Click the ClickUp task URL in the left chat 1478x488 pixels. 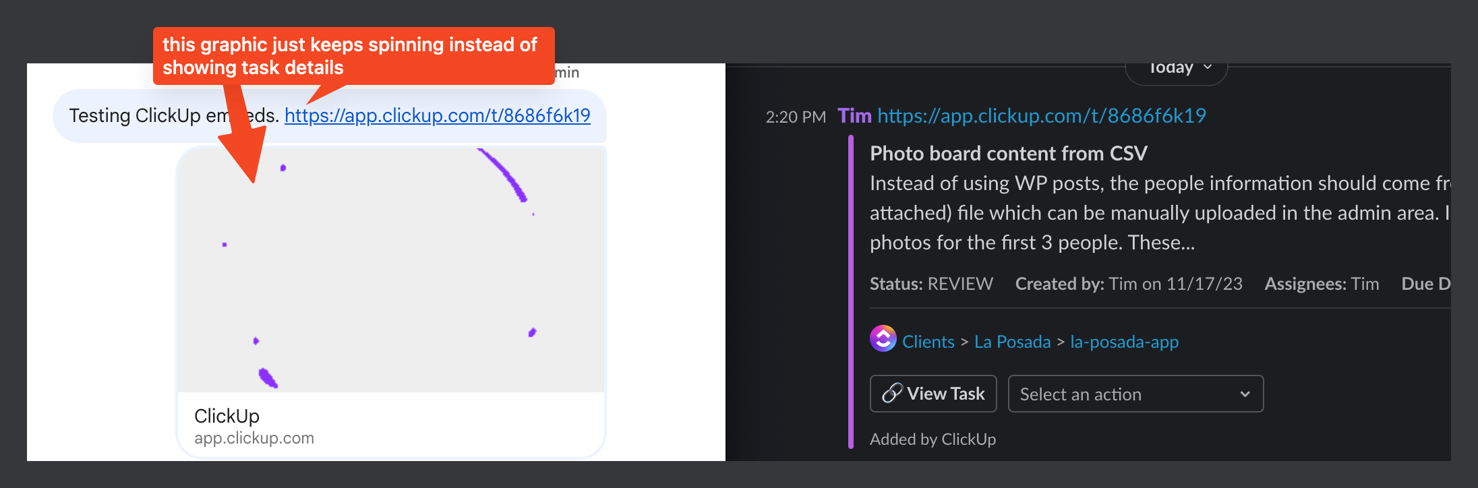click(438, 115)
